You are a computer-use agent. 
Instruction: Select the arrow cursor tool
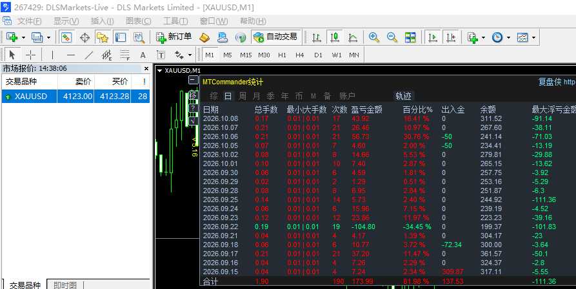click(12, 55)
